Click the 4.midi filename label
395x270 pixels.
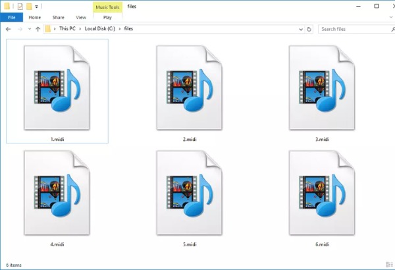point(57,244)
